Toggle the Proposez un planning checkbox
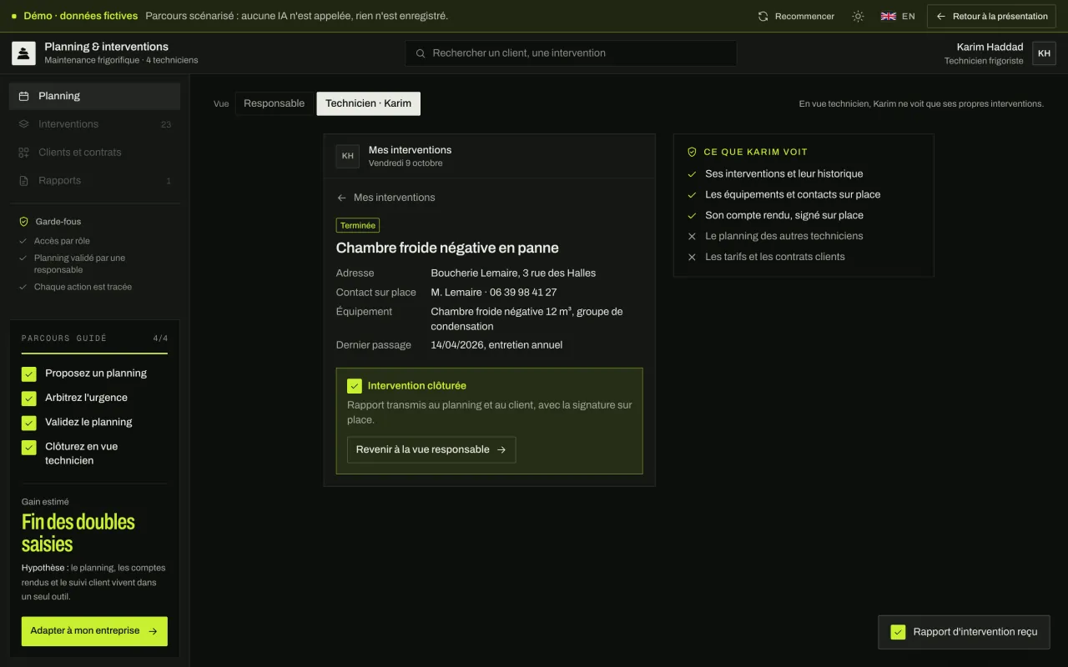 (29, 374)
